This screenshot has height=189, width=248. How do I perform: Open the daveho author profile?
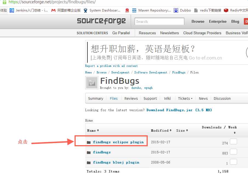point(136,88)
